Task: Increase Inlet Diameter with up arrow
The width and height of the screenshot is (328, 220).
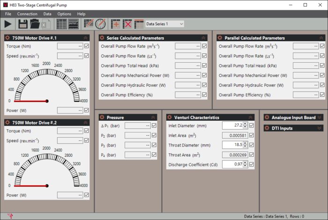Action: coord(245,124)
